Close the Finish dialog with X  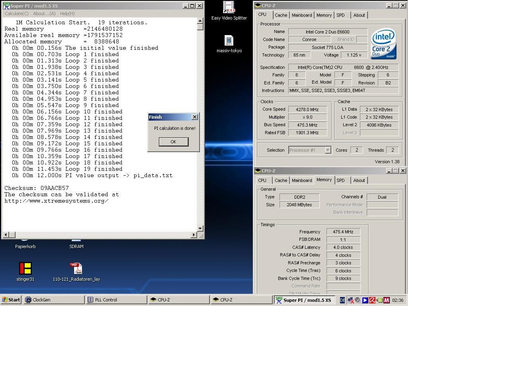[194, 117]
